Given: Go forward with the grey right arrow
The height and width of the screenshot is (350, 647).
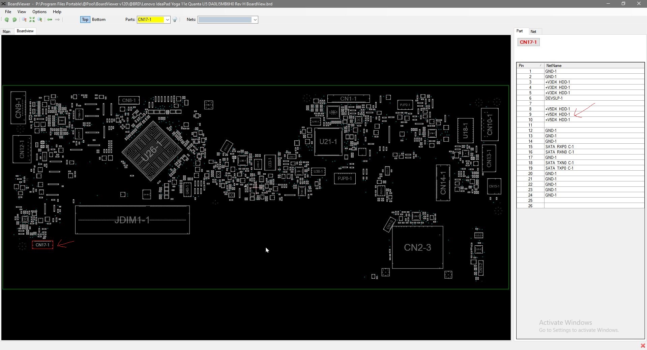Looking at the screenshot, I should click(57, 20).
